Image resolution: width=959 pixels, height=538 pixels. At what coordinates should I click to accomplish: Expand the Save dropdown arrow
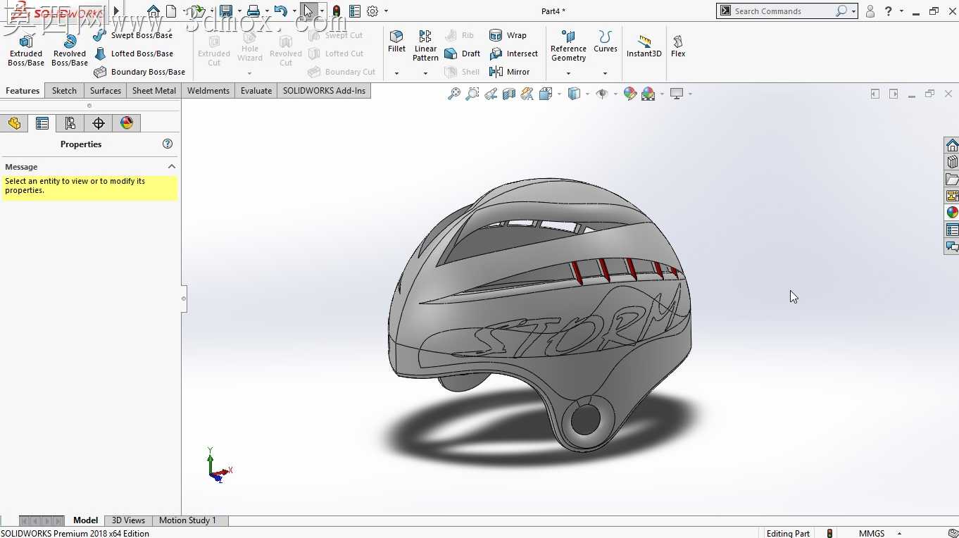click(x=239, y=11)
